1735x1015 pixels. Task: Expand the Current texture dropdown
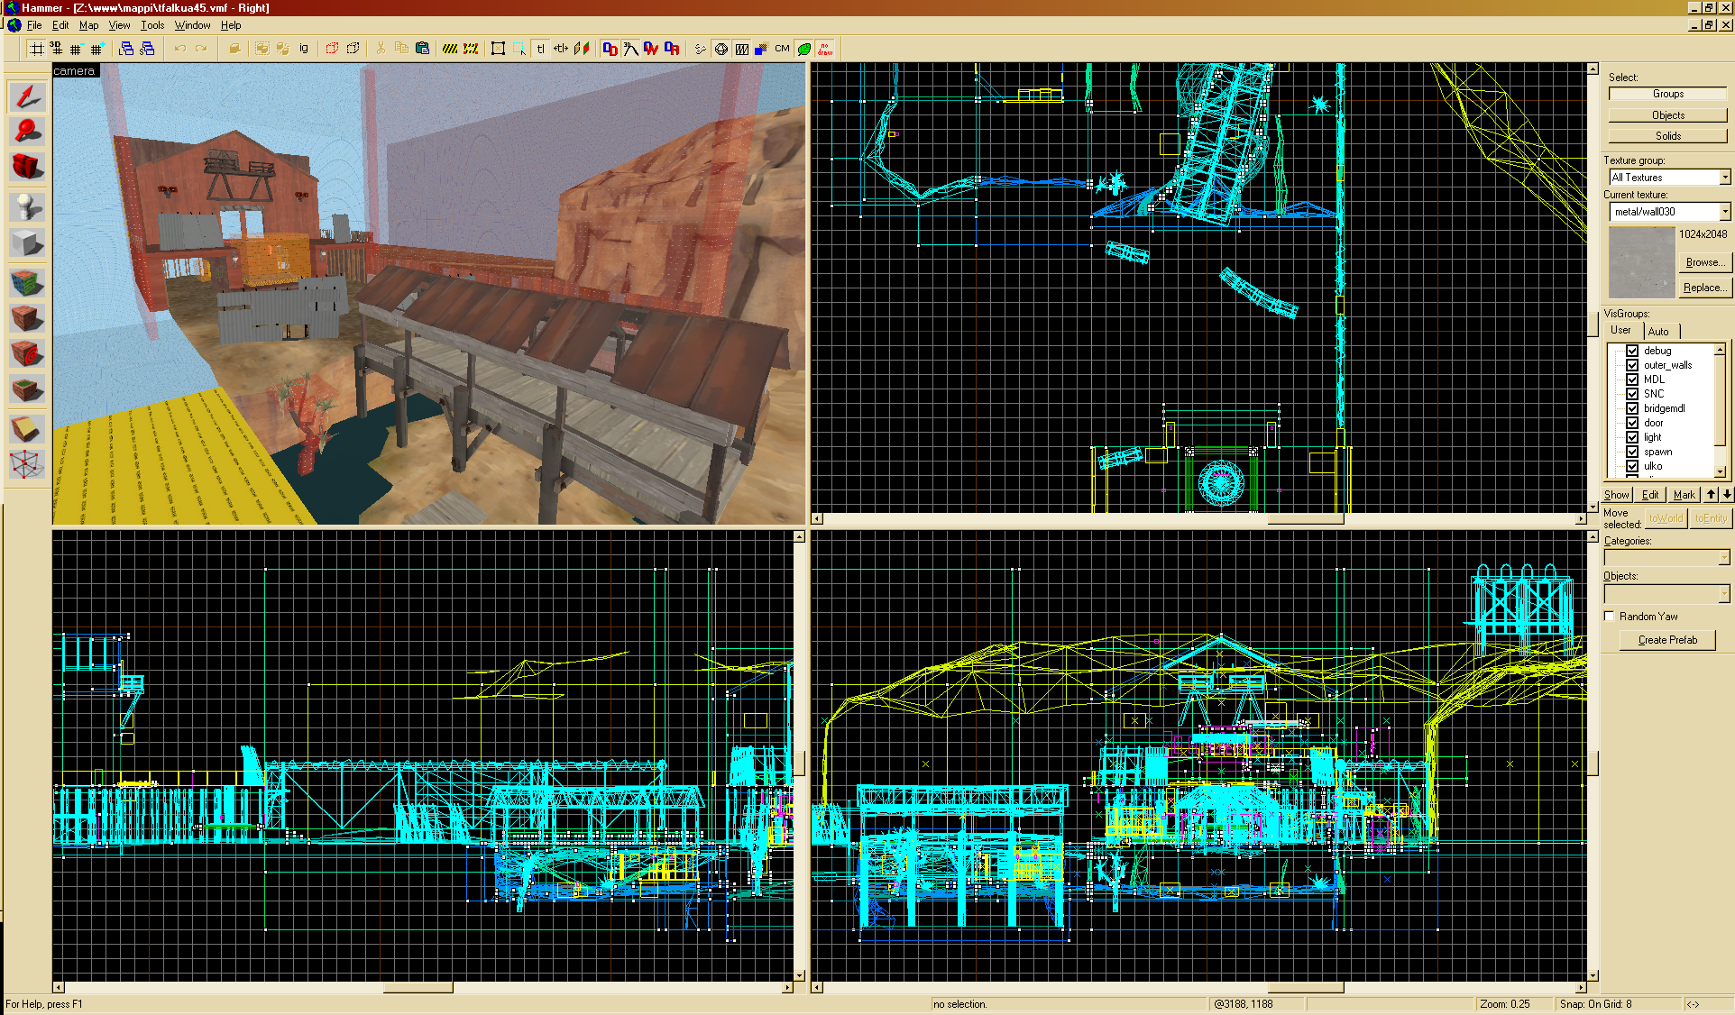1724,212
